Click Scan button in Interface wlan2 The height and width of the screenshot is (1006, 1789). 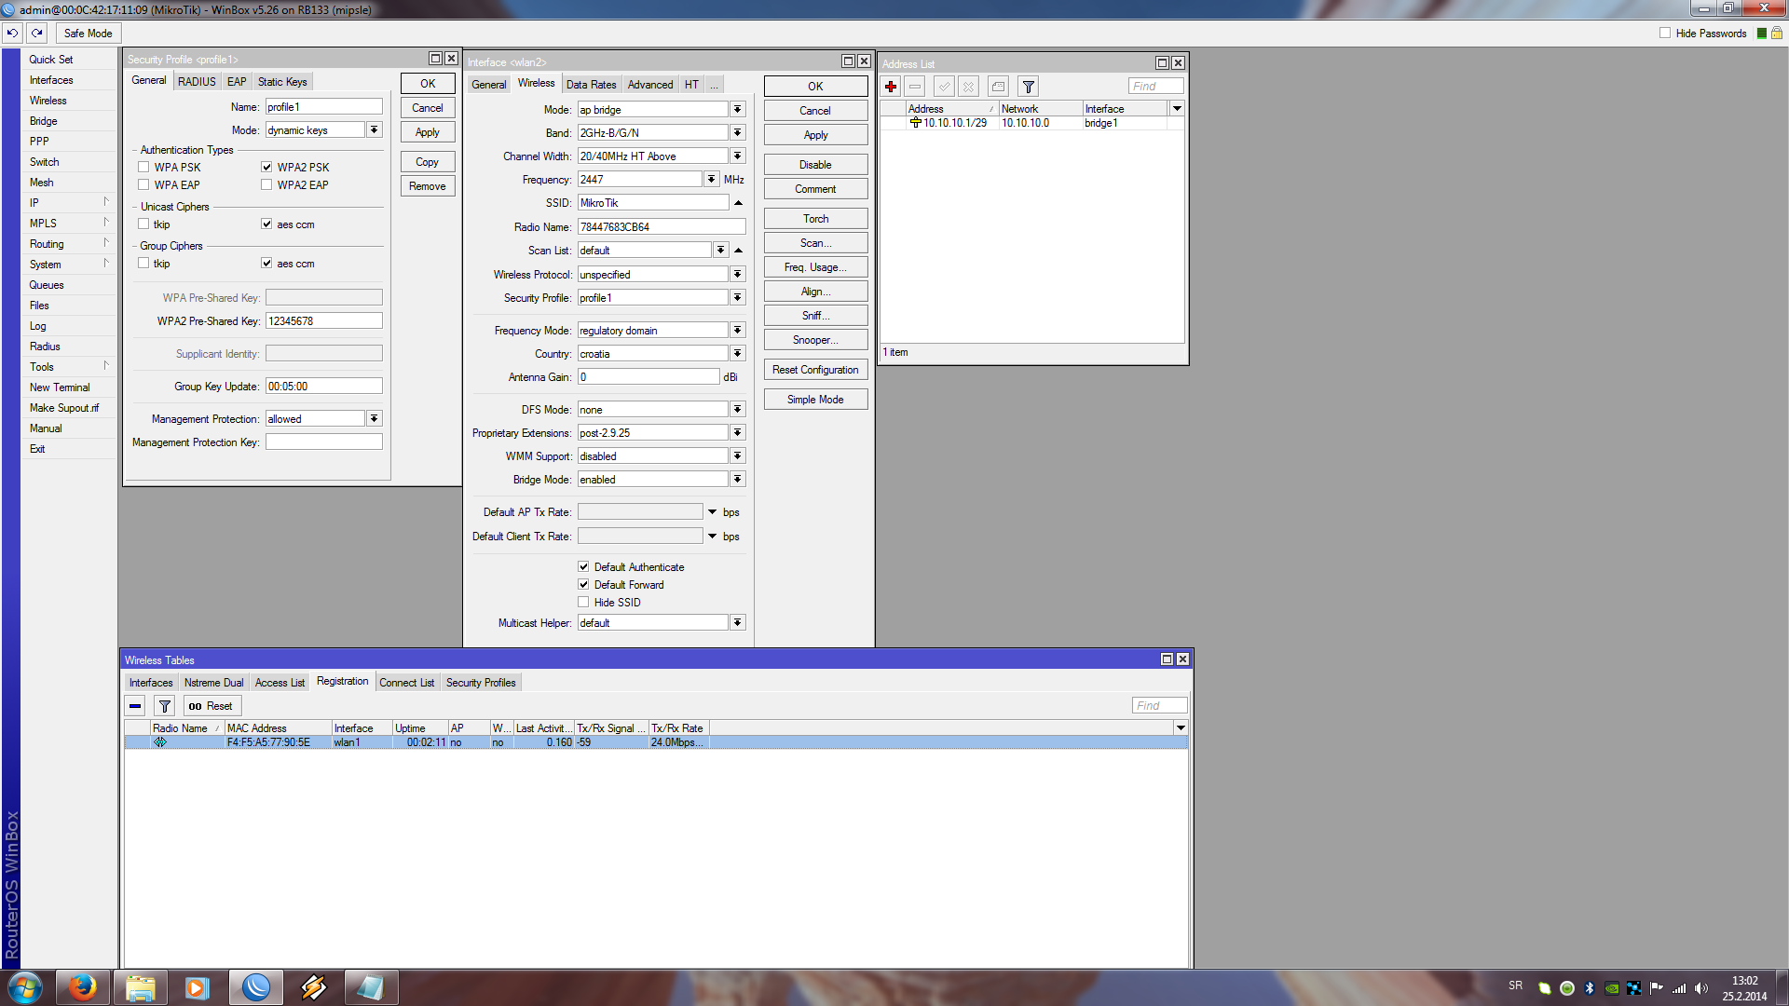pos(815,243)
